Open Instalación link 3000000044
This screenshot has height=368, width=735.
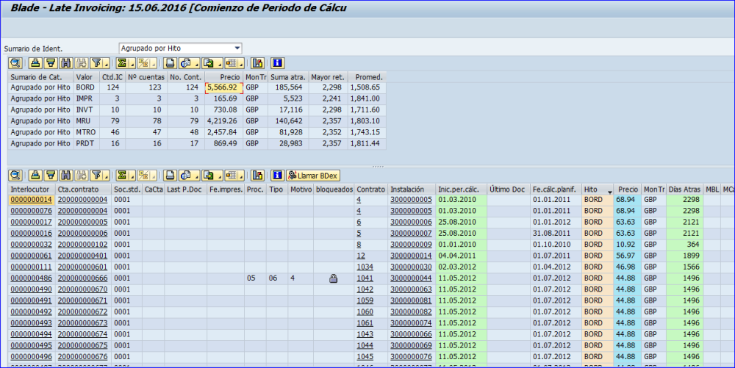click(411, 278)
